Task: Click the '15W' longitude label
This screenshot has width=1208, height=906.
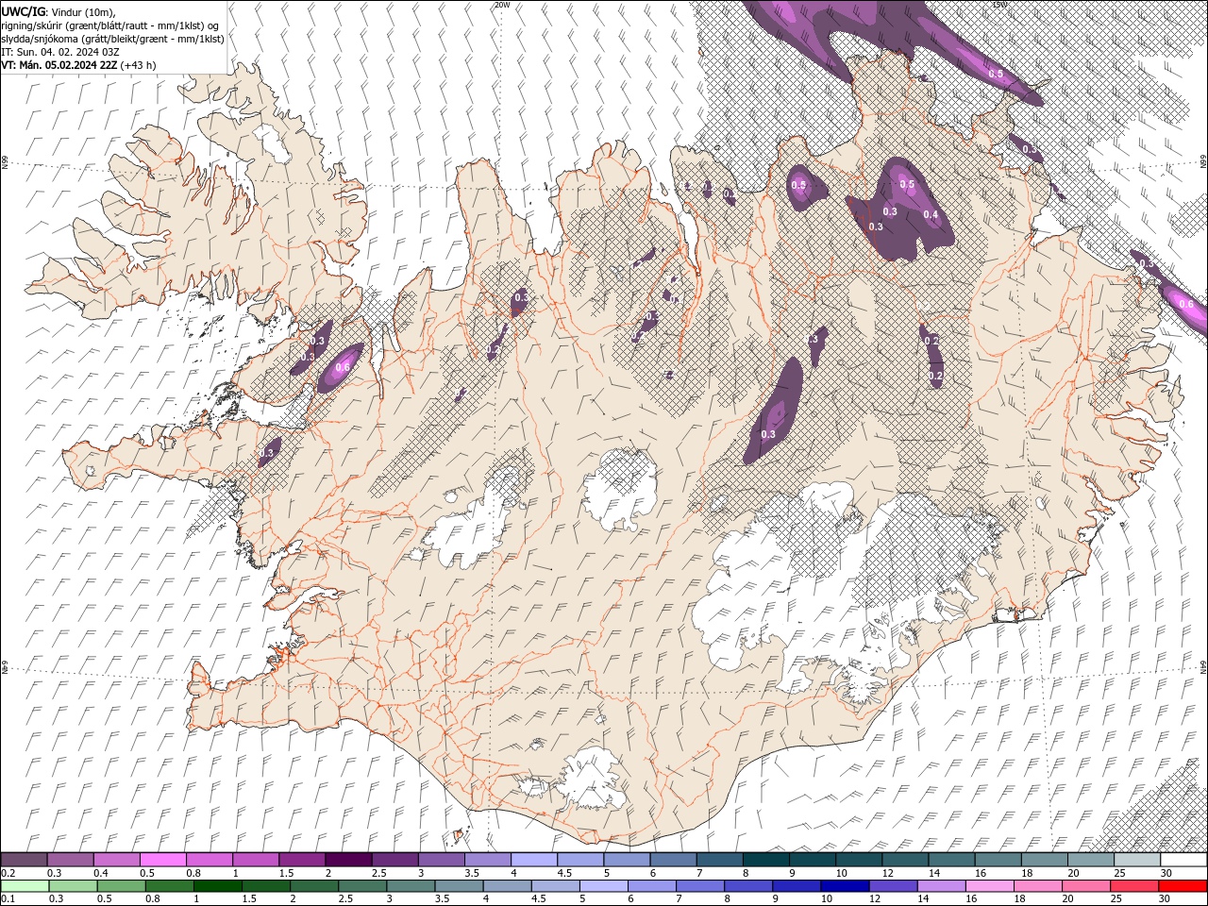Action: coord(998,5)
